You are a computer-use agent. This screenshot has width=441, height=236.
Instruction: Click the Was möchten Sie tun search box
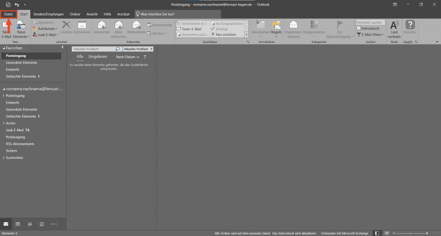(x=178, y=14)
